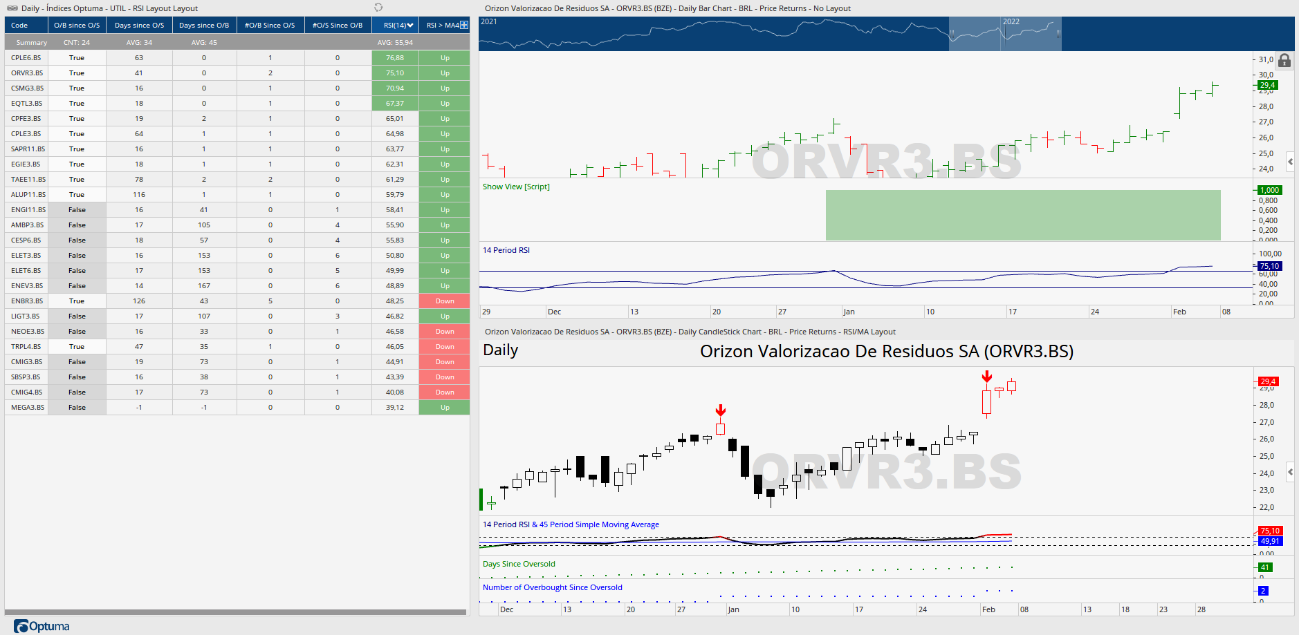Click the 49,91 moving average value tag
This screenshot has width=1299, height=635.
coord(1269,541)
